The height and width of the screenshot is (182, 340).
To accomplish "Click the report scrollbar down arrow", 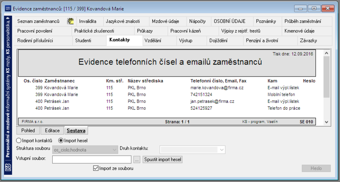I will pyautogui.click(x=327, y=122).
